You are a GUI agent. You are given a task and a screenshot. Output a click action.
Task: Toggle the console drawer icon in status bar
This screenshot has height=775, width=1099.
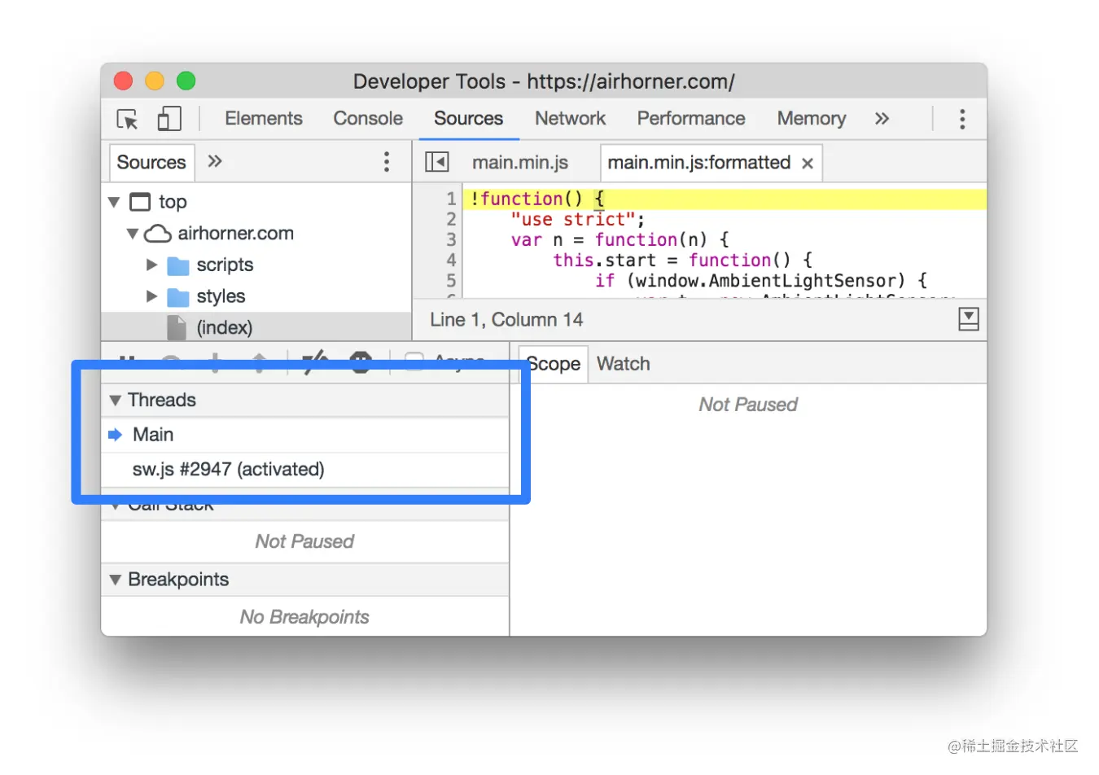tap(969, 319)
